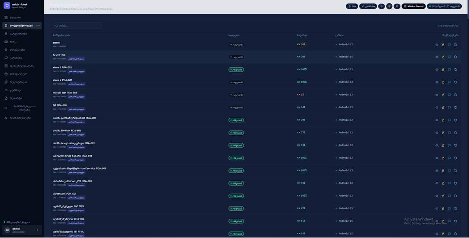Click the online status badge for elene 1 PDA-601

(x=236, y=70)
